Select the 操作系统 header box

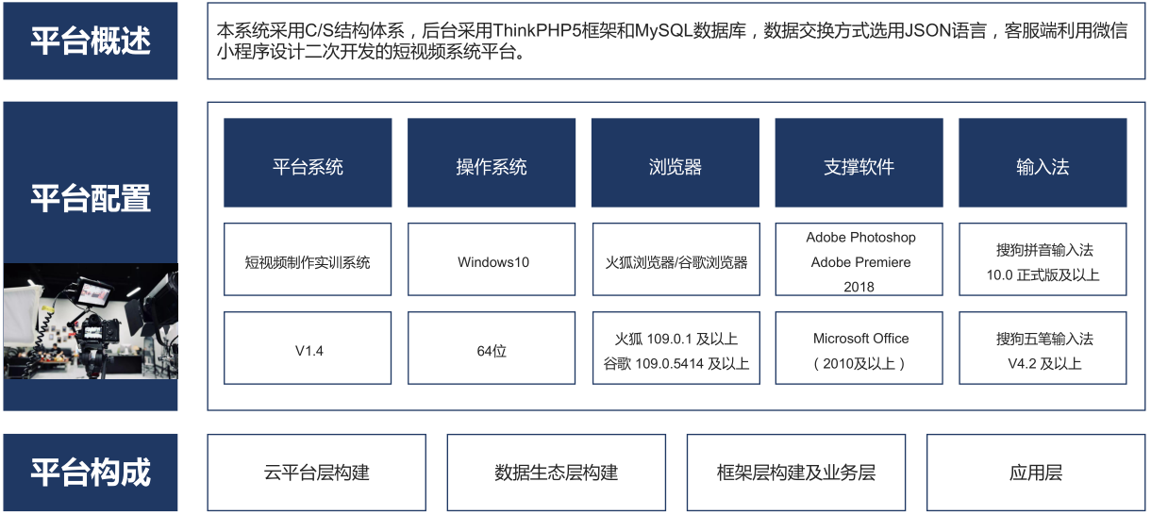pos(492,162)
